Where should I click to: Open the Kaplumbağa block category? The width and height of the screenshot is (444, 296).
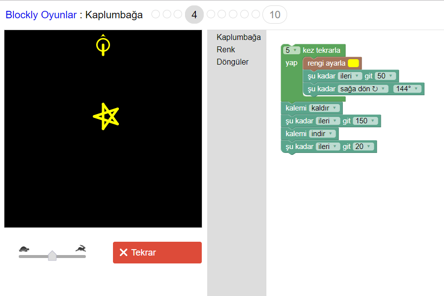tap(238, 37)
